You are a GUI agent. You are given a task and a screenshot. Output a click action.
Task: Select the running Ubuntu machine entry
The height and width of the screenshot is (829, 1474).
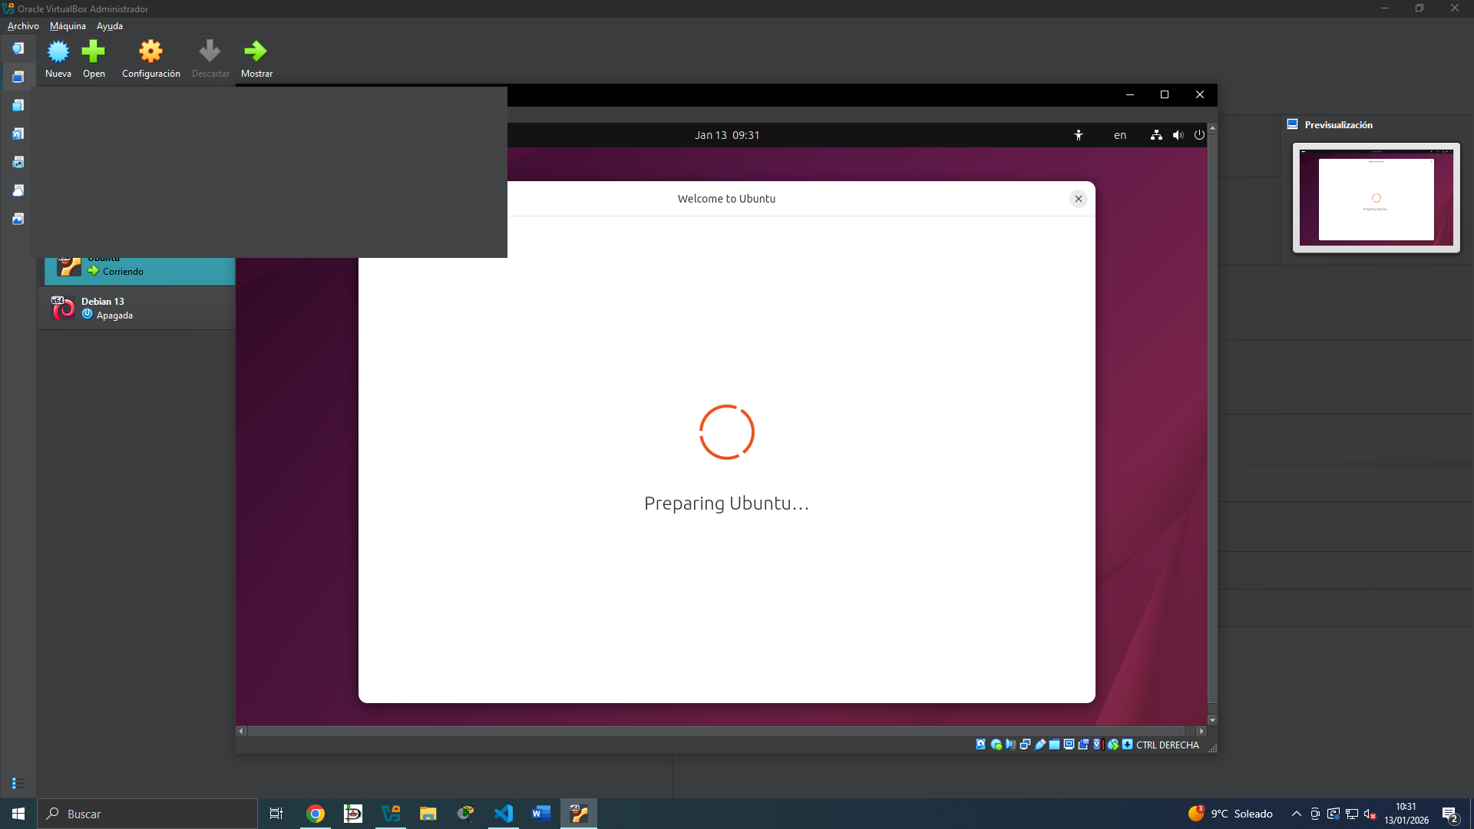140,271
